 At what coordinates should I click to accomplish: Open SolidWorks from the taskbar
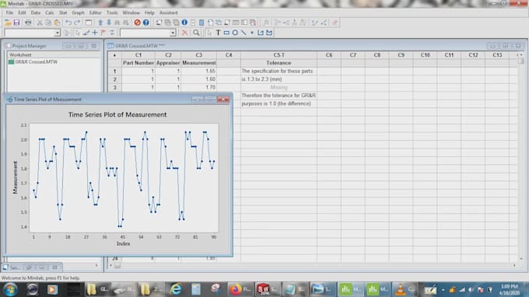tap(267, 289)
